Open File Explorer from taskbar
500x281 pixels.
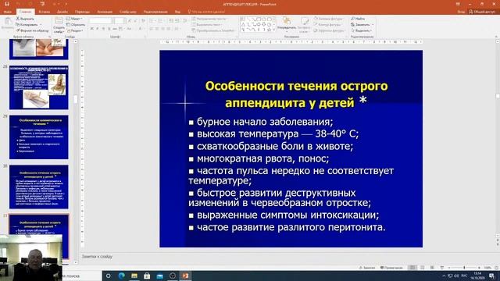(x=134, y=276)
